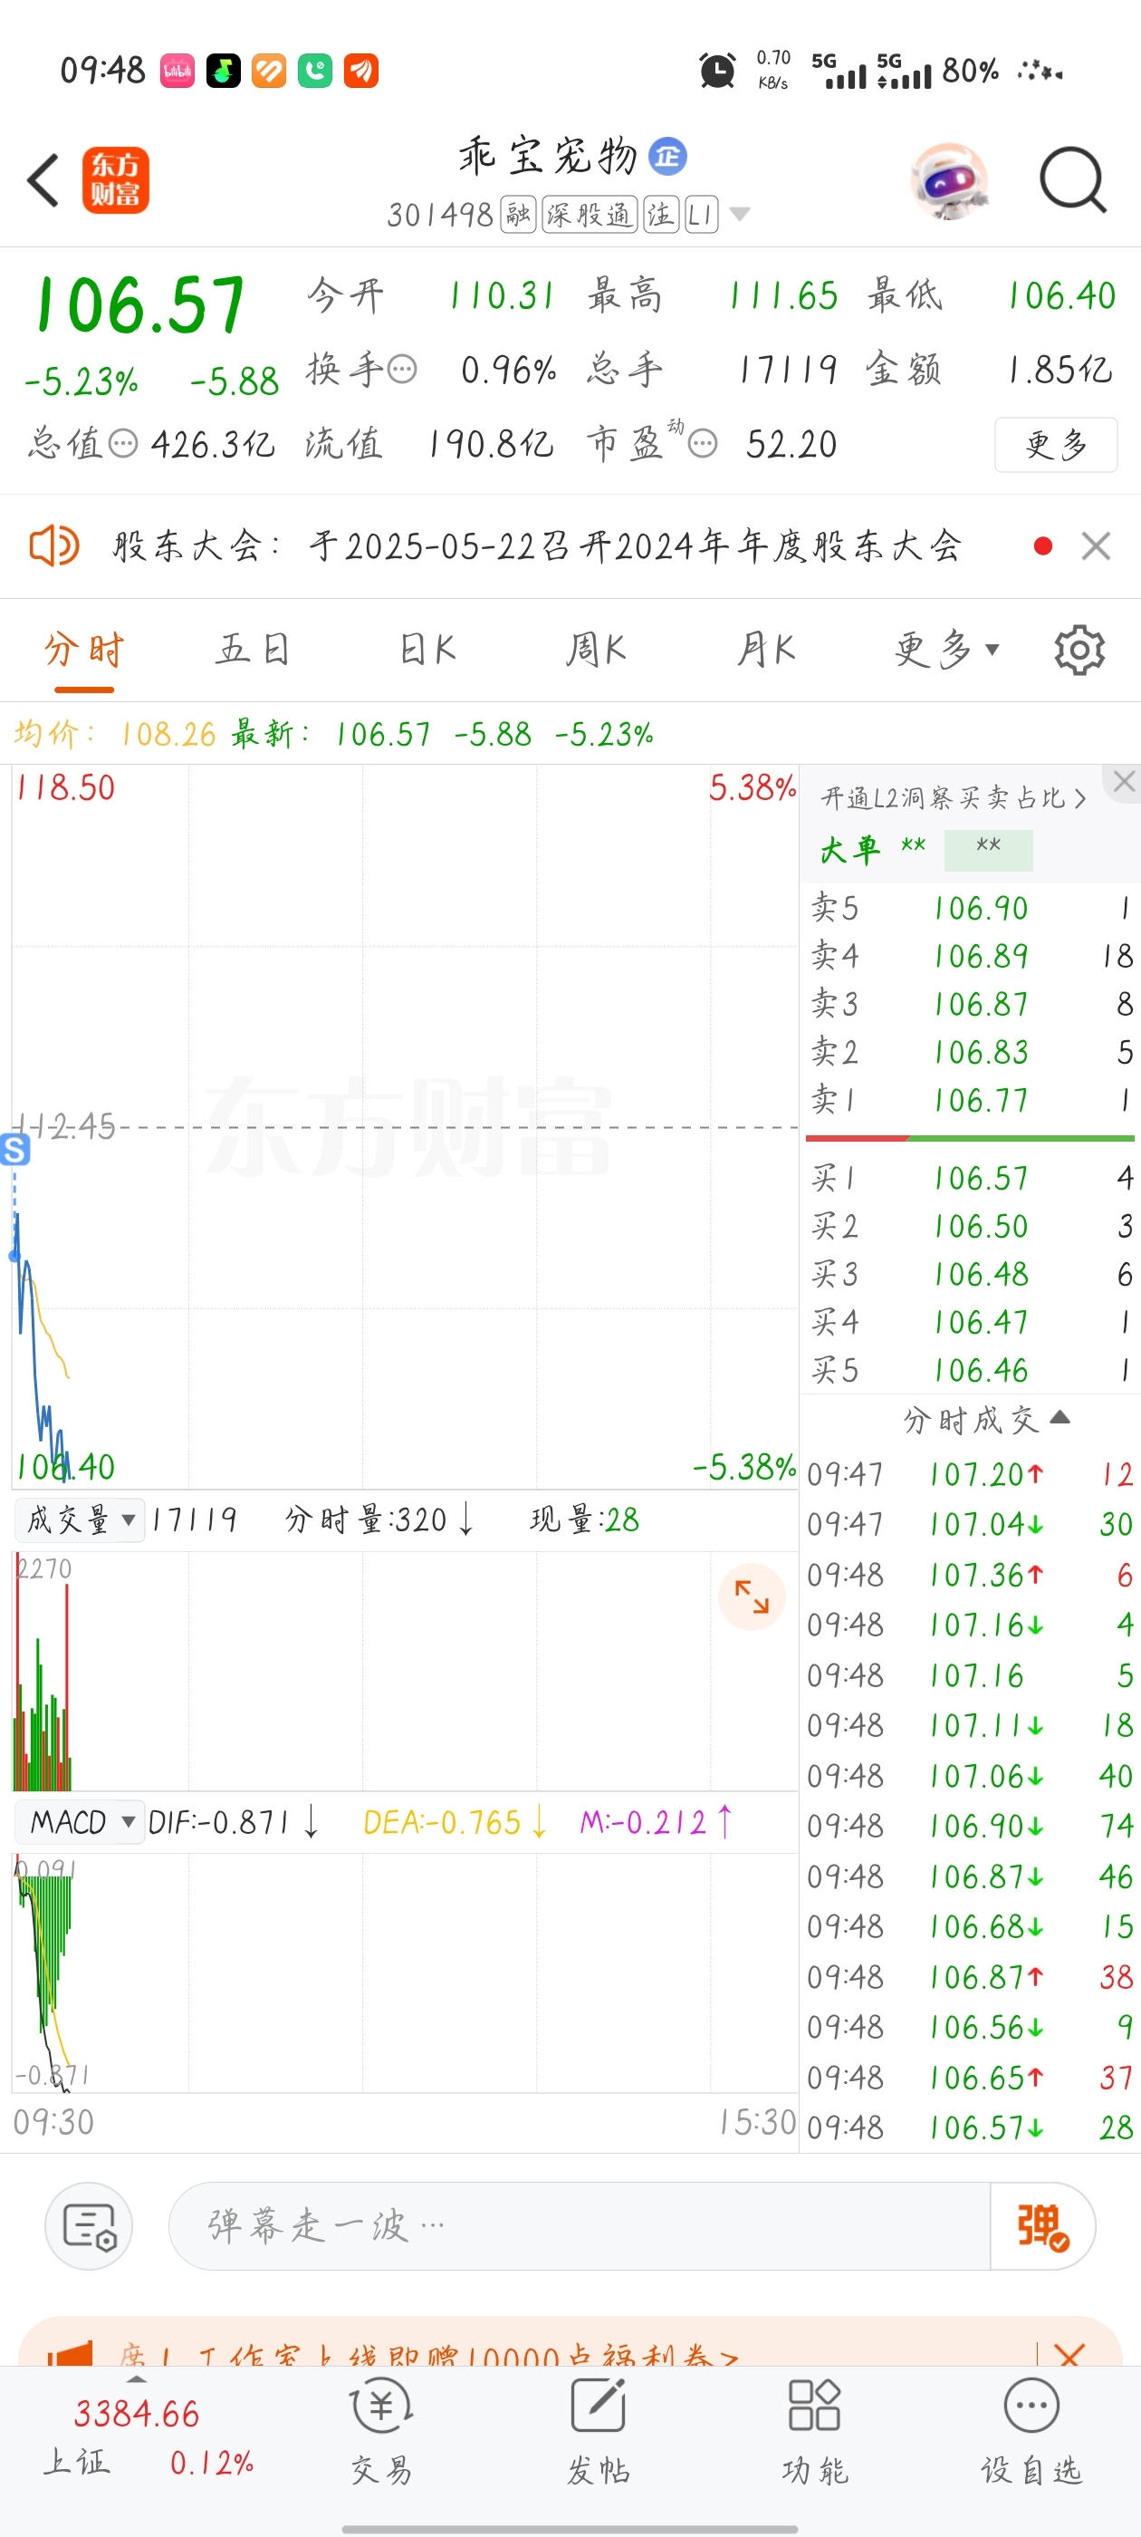Open the 总值 info bubble icon
Screen dimensions: 1141x2537
(x=123, y=444)
